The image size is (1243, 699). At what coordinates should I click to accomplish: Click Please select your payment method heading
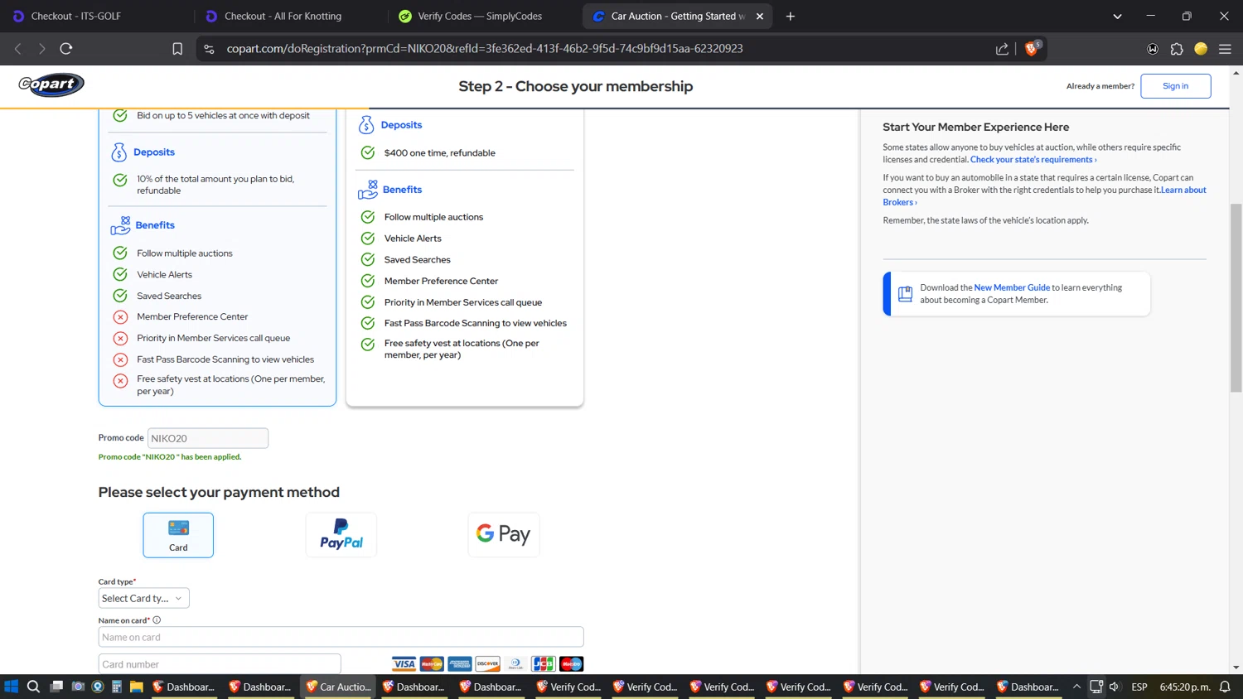[x=219, y=492]
